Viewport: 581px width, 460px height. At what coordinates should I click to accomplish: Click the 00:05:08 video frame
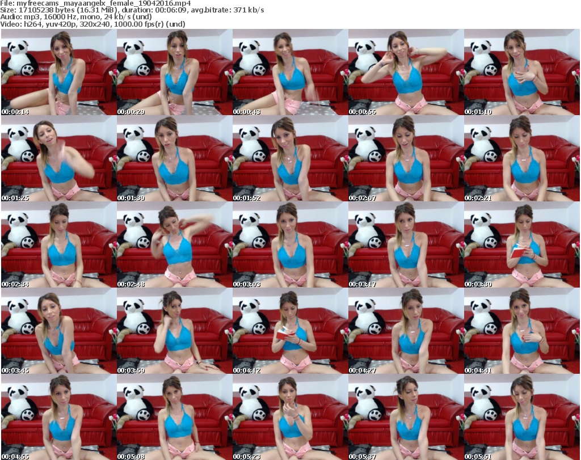[175, 417]
